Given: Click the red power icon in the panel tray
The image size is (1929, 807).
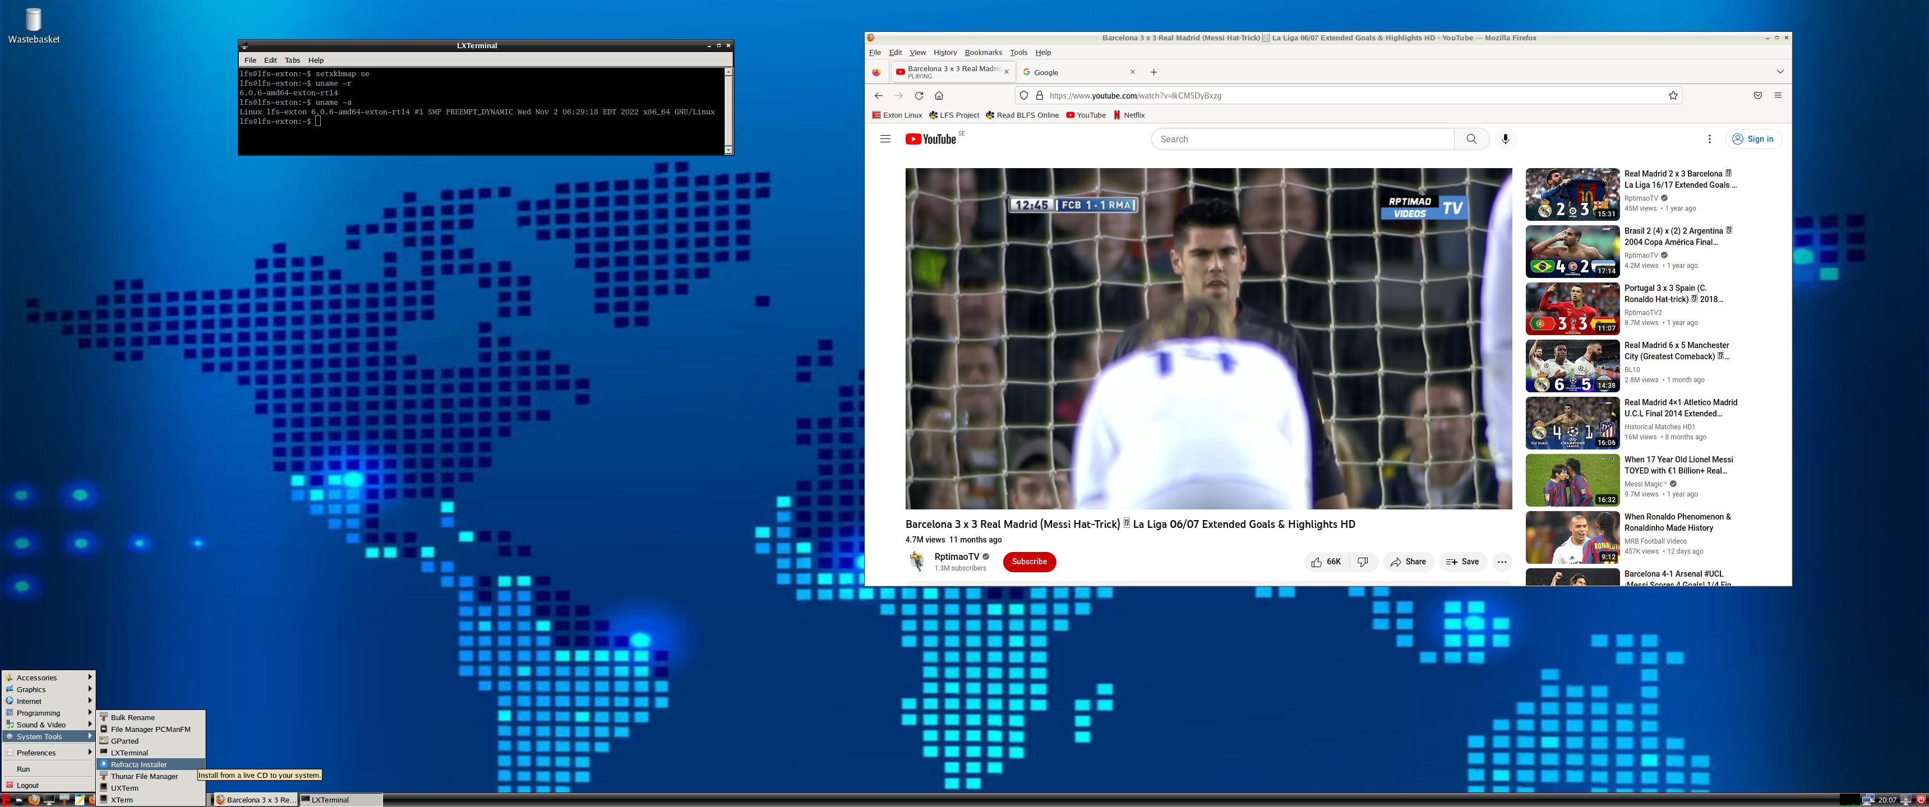Looking at the screenshot, I should 1921,800.
